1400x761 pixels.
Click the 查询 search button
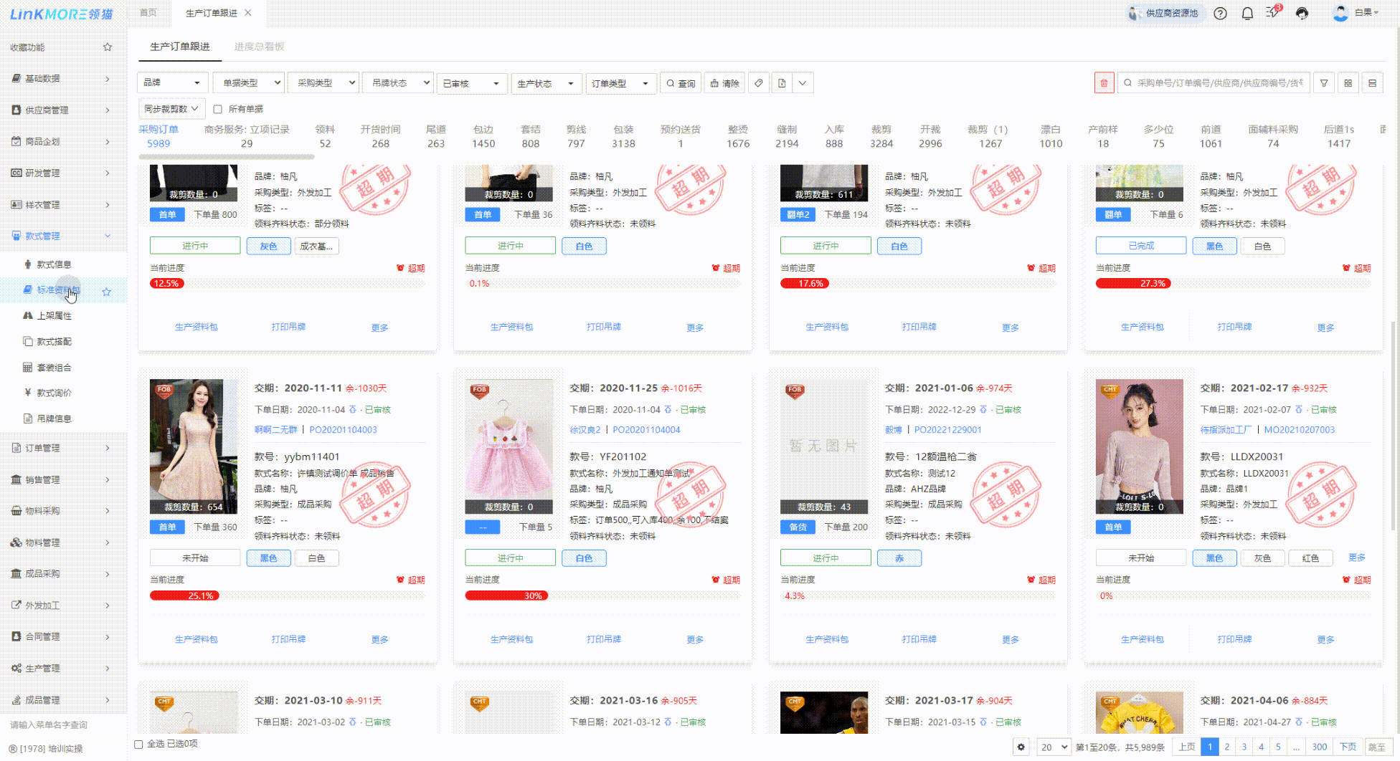pyautogui.click(x=680, y=83)
